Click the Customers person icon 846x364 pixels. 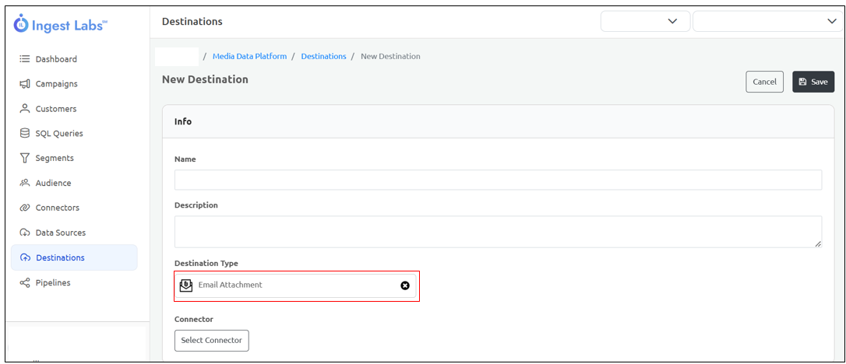(x=24, y=109)
